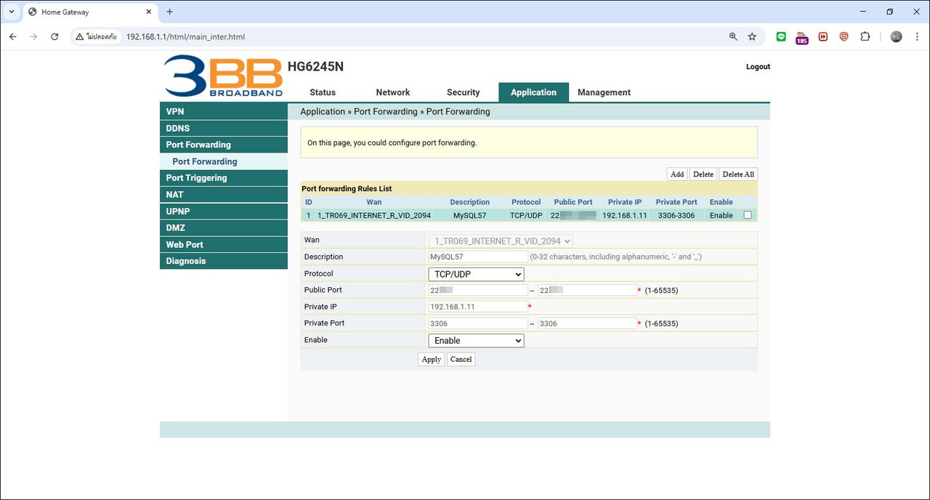The image size is (930, 500).
Task: Open Port Triggering in sidebar
Action: 224,178
